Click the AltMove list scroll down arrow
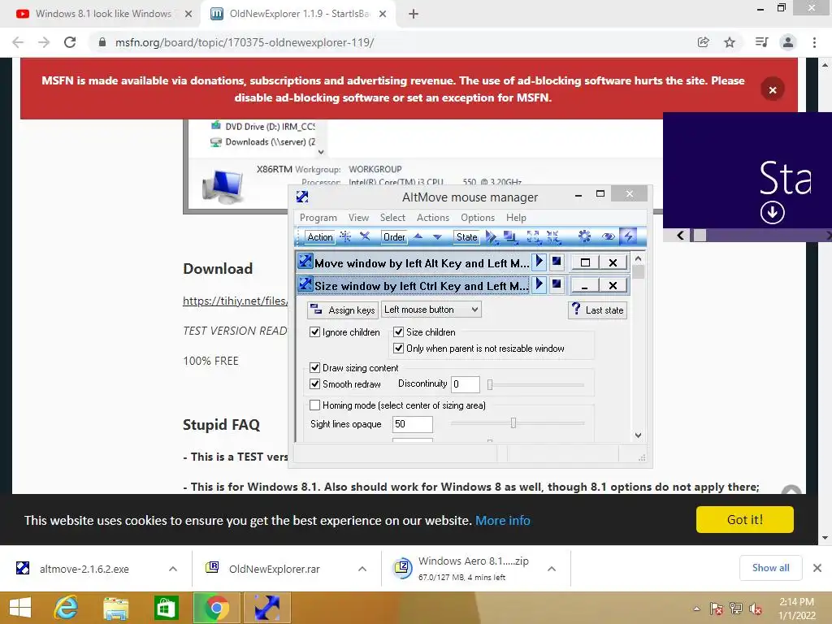The height and width of the screenshot is (624, 832). point(639,435)
